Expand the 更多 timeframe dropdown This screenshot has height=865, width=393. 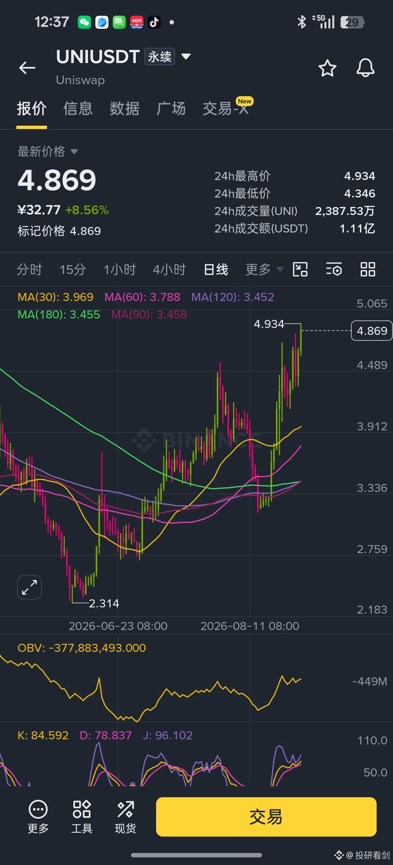(265, 270)
